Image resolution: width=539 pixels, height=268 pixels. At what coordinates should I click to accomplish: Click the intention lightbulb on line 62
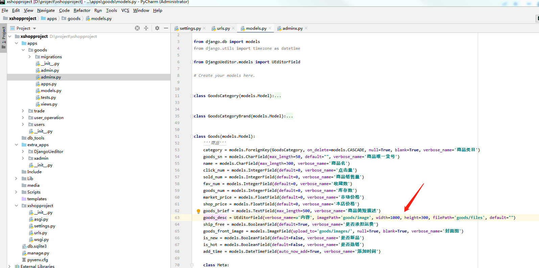[198, 211]
